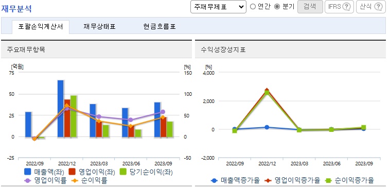Click the question mark icon beside 산식

(378, 7)
